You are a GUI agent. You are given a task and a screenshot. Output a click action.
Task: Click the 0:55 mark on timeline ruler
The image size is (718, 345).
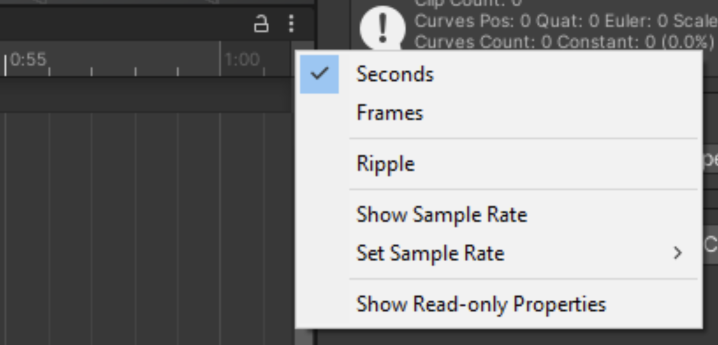click(x=28, y=59)
